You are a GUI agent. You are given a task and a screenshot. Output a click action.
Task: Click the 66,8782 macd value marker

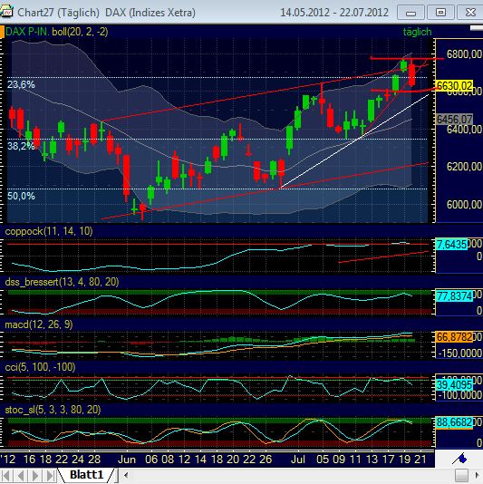454,337
